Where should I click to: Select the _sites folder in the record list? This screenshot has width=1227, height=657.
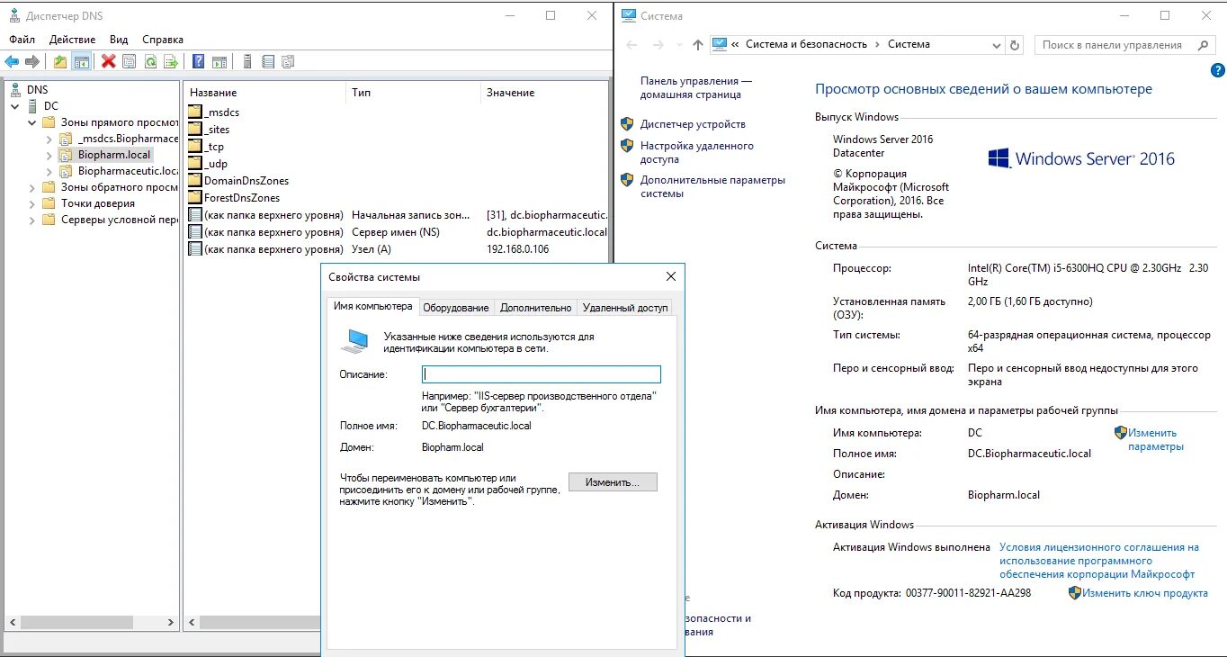(x=209, y=130)
